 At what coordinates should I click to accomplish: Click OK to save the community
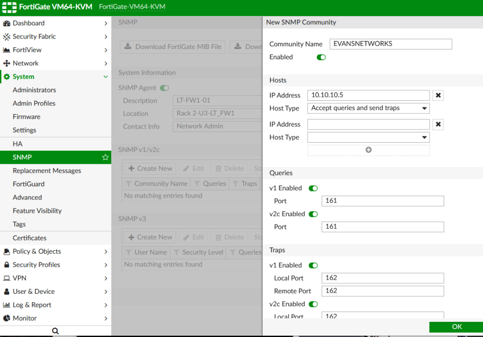(x=456, y=327)
